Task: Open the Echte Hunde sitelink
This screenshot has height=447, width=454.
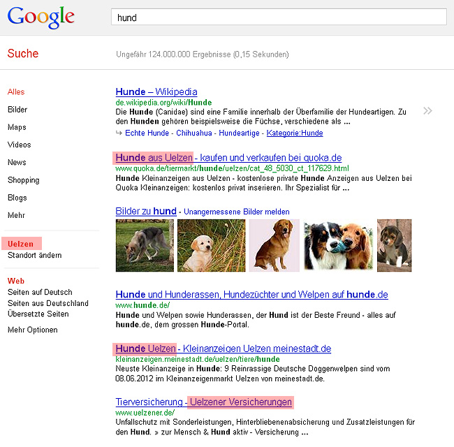Action: point(147,133)
